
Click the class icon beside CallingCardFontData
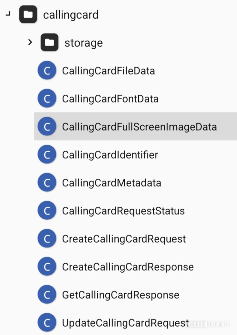(x=47, y=98)
